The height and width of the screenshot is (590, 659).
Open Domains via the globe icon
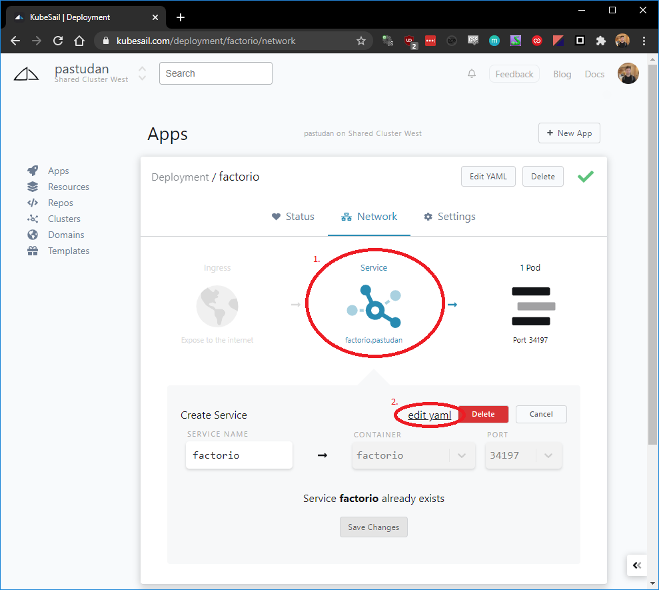(x=33, y=235)
